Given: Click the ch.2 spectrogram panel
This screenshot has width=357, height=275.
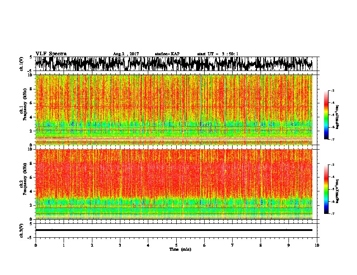Looking at the screenshot, I should [174, 184].
